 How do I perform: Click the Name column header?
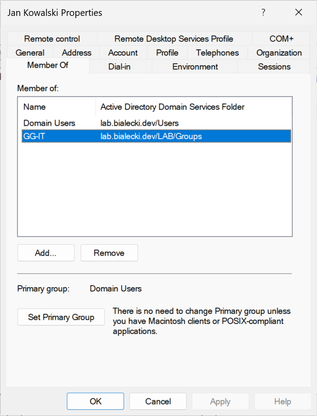57,107
